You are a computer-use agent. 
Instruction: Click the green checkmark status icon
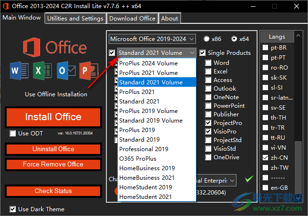pos(249,179)
